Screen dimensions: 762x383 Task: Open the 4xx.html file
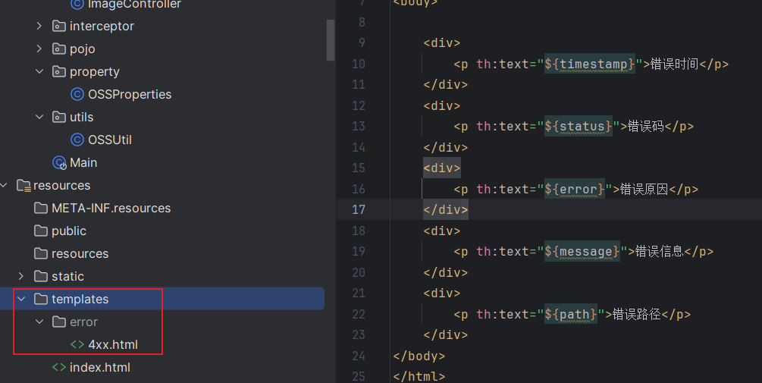click(113, 344)
